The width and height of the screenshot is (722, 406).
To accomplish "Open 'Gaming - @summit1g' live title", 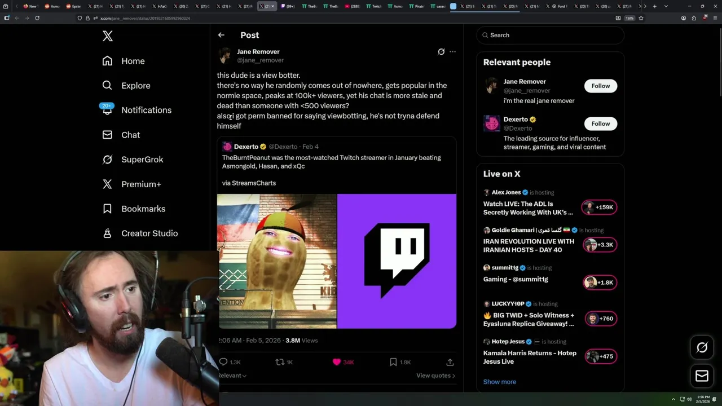I will (516, 279).
